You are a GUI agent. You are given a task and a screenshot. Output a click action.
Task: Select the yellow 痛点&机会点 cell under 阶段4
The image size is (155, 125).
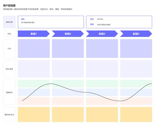click(x=136, y=115)
